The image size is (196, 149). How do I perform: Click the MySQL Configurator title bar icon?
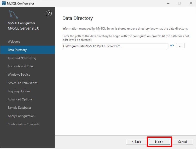pyautogui.click(x=4, y=4)
